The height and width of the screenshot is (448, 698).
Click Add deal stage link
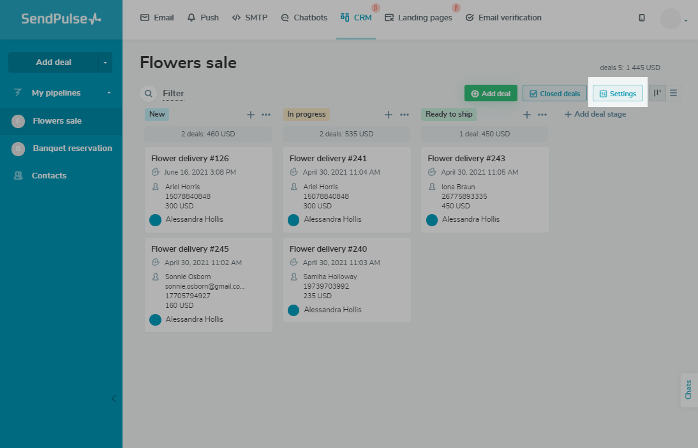pyautogui.click(x=595, y=115)
